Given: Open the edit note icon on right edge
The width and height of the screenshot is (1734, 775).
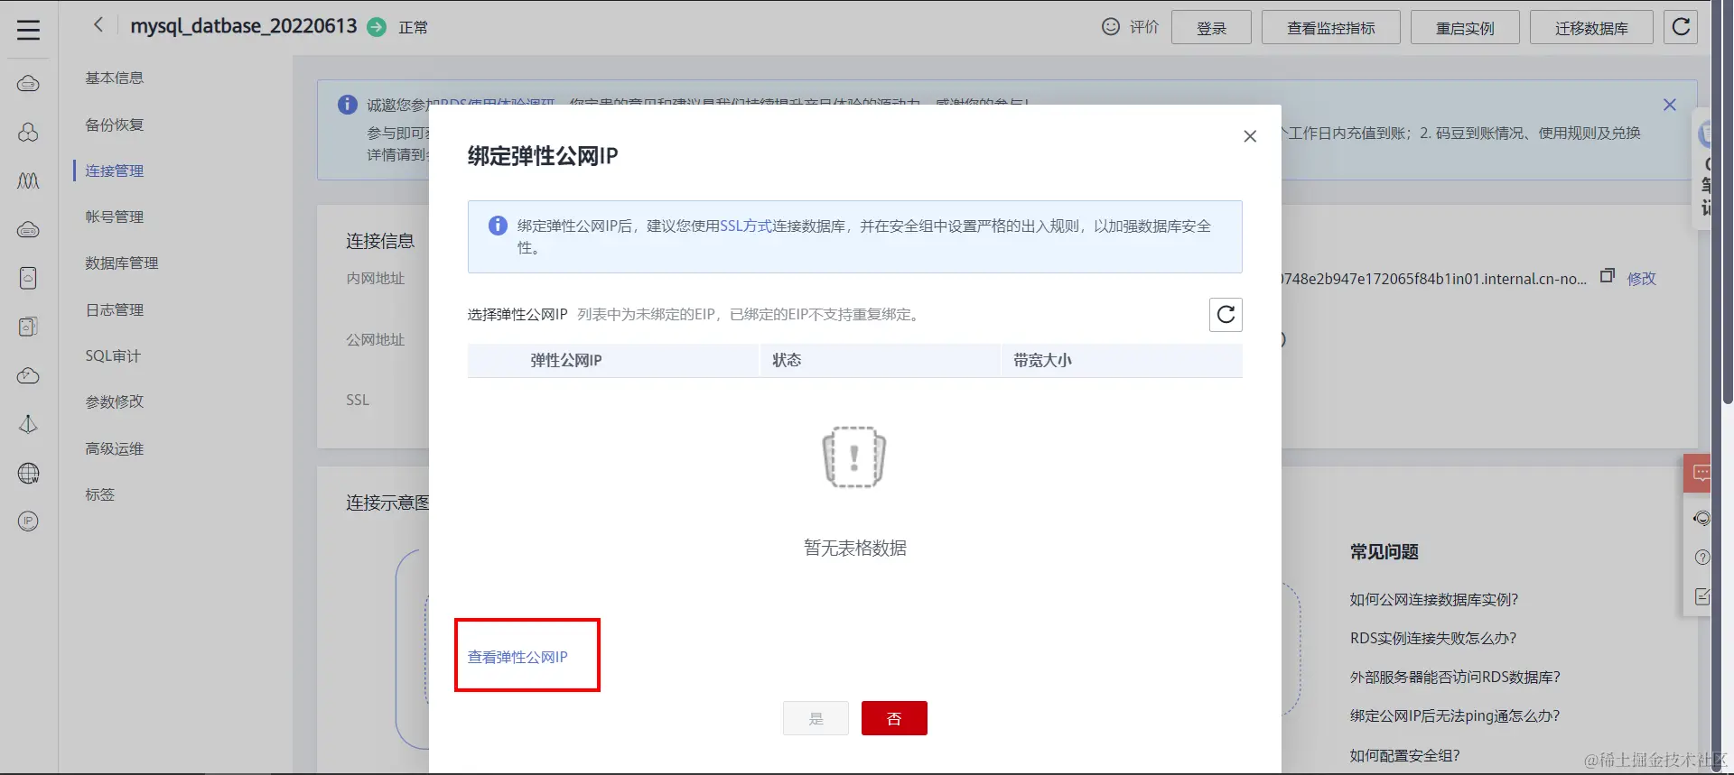Looking at the screenshot, I should click(1701, 596).
